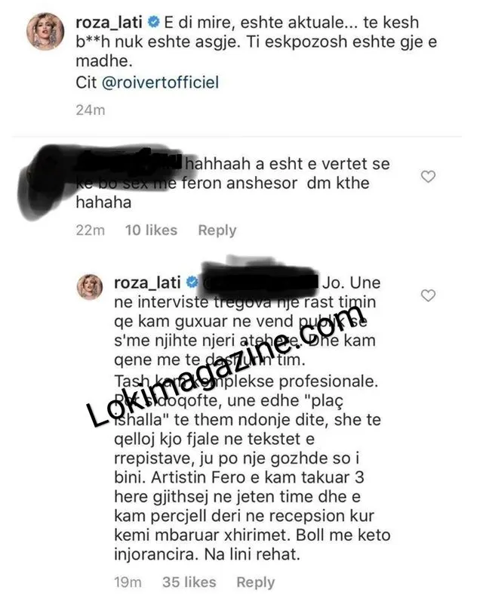View the 35 likes list

(189, 582)
